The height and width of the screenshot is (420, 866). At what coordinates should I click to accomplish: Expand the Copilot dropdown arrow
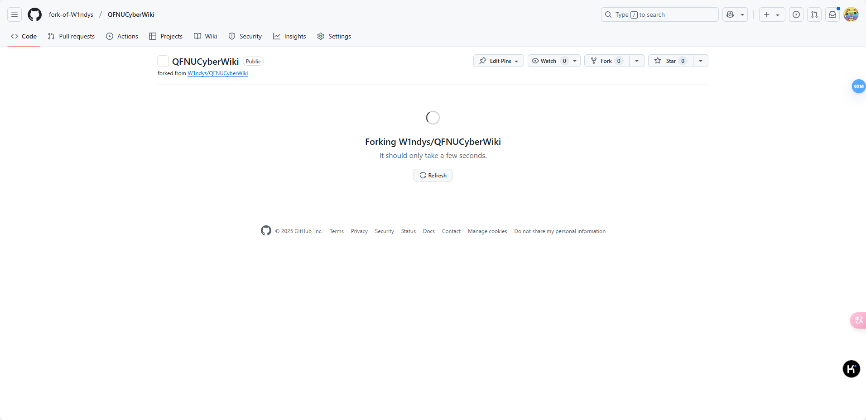click(x=742, y=14)
